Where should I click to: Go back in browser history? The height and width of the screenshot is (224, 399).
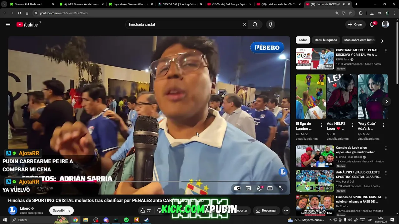4,13
